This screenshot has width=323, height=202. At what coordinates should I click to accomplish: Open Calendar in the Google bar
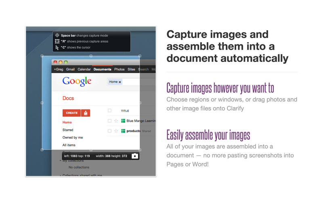pyautogui.click(x=84, y=69)
